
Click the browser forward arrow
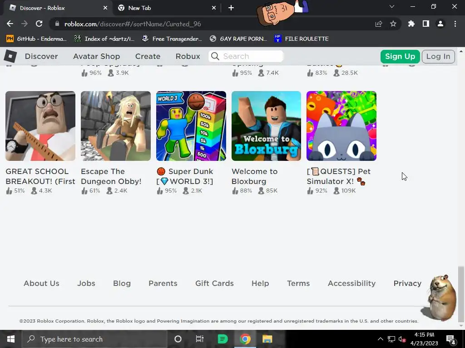click(25, 24)
